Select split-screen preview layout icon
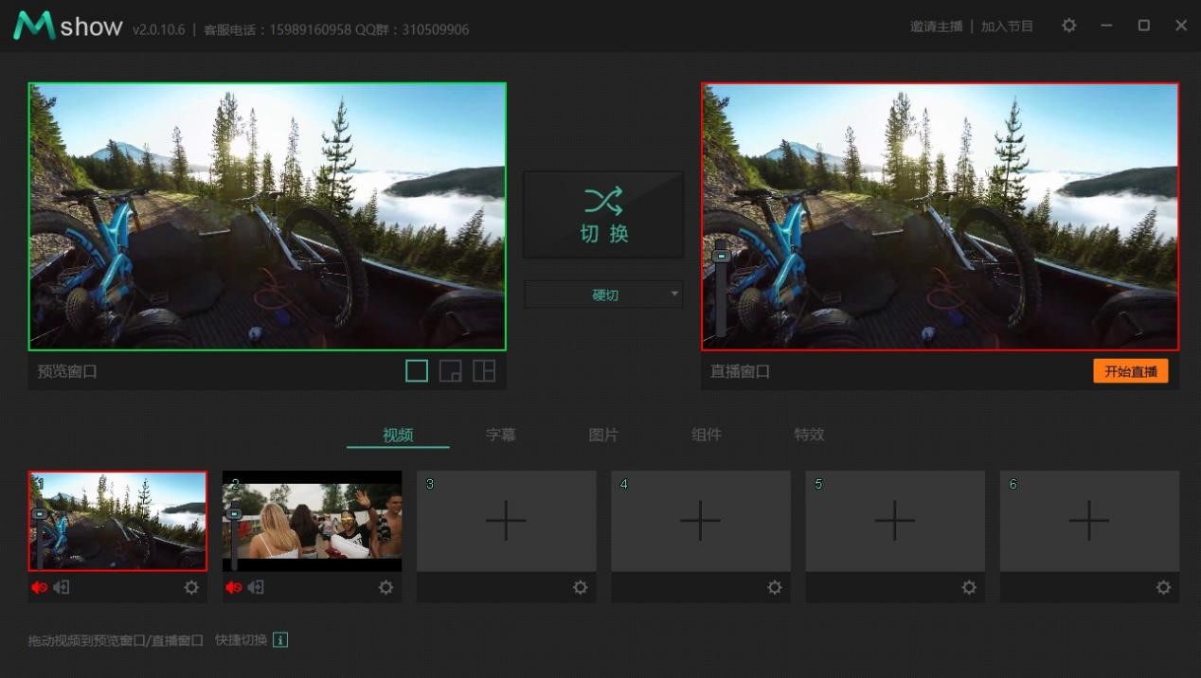 tap(484, 371)
